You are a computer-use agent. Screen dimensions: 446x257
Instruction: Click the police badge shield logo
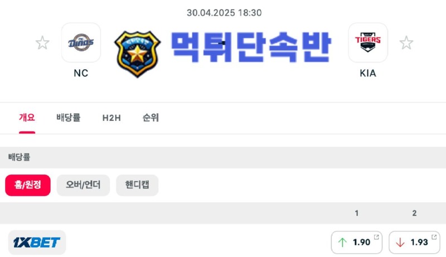(137, 54)
